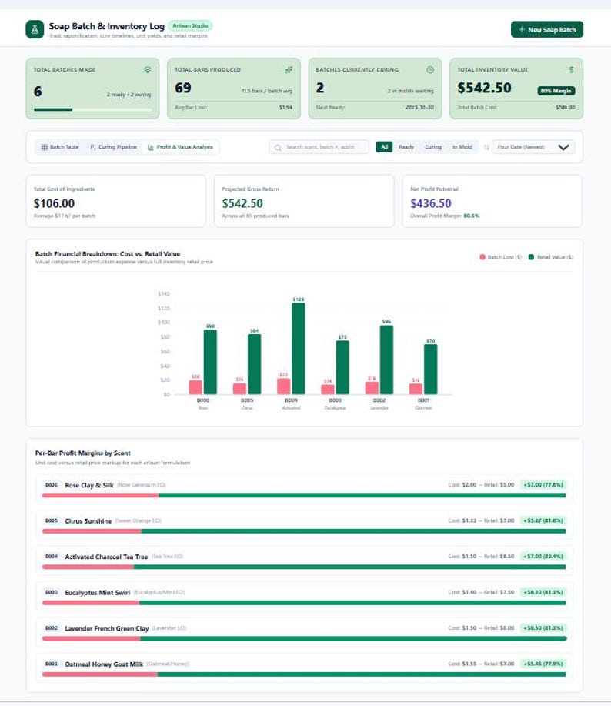
Task: Click the +$7.00 (82.4%) profit badge
Action: click(543, 557)
